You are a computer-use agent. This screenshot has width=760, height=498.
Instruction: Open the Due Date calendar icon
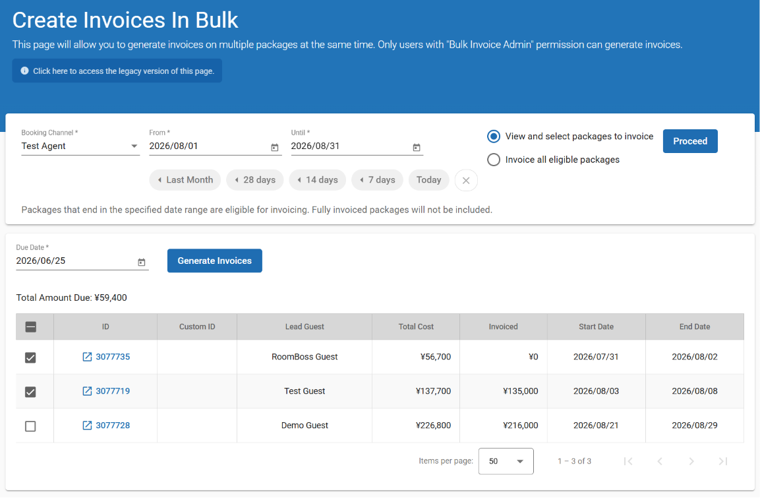(x=142, y=263)
